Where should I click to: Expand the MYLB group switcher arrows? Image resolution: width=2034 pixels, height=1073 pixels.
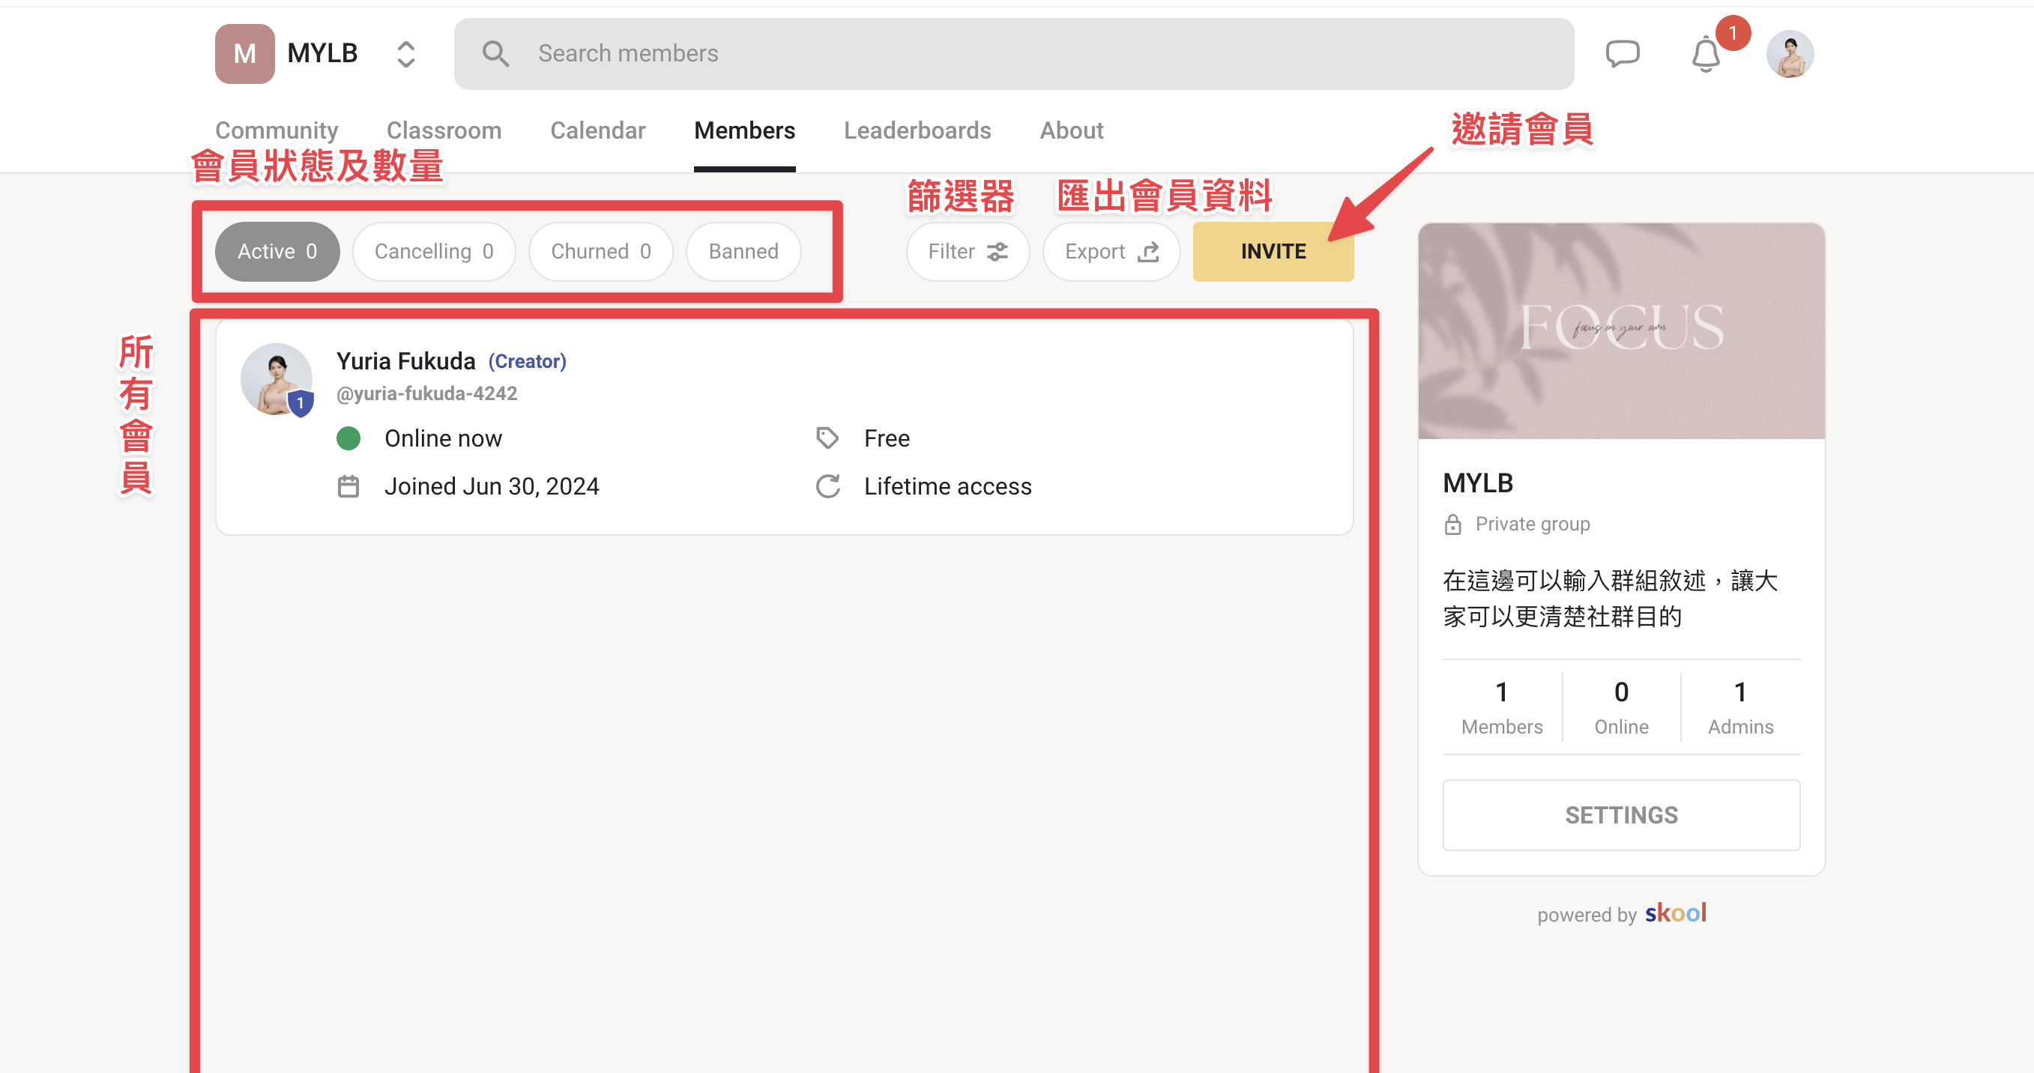pyautogui.click(x=406, y=54)
